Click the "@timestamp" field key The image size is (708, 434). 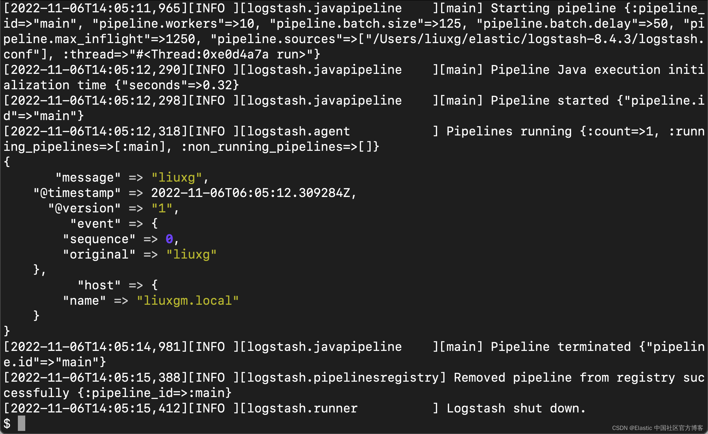click(77, 193)
